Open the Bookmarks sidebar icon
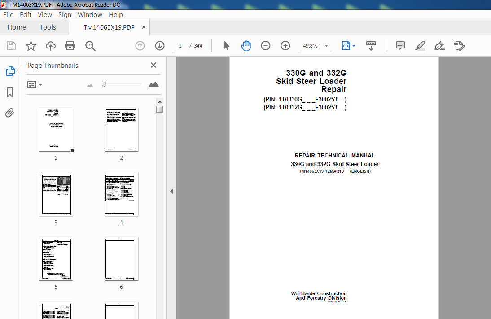This screenshot has width=491, height=319. (10, 92)
